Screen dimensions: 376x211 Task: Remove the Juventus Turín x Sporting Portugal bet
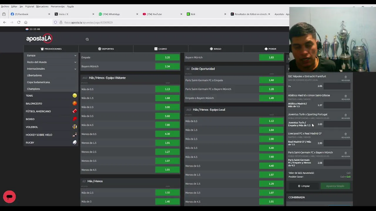click(x=345, y=116)
